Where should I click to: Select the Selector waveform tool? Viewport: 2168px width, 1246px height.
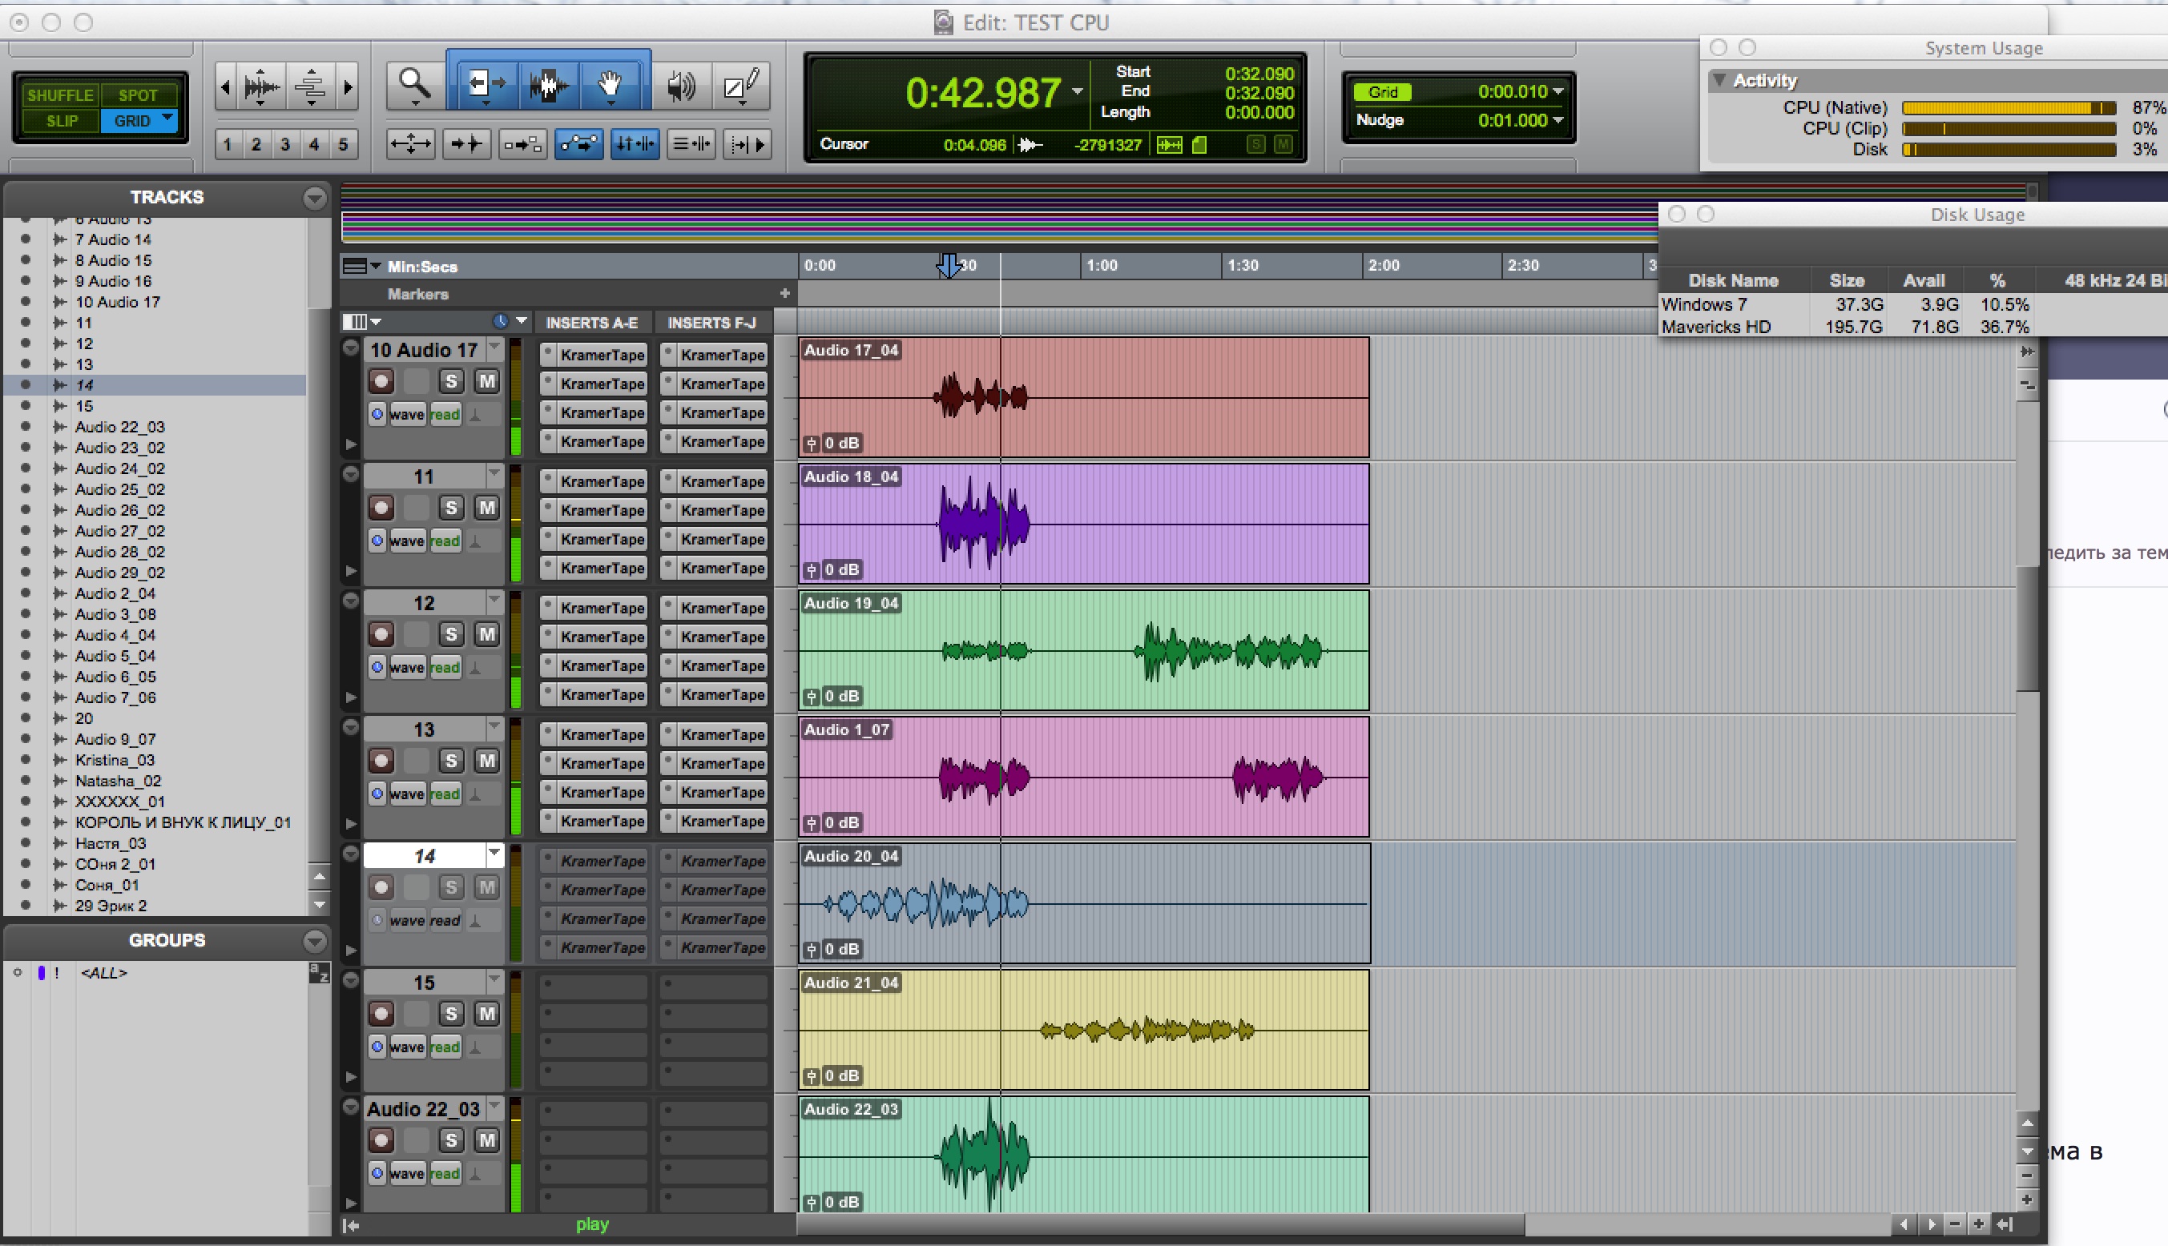click(x=547, y=85)
